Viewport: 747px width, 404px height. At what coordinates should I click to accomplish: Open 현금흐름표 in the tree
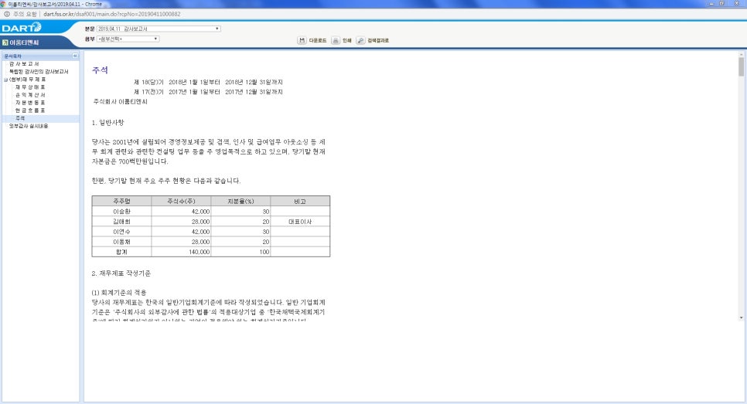pyautogui.click(x=30, y=110)
